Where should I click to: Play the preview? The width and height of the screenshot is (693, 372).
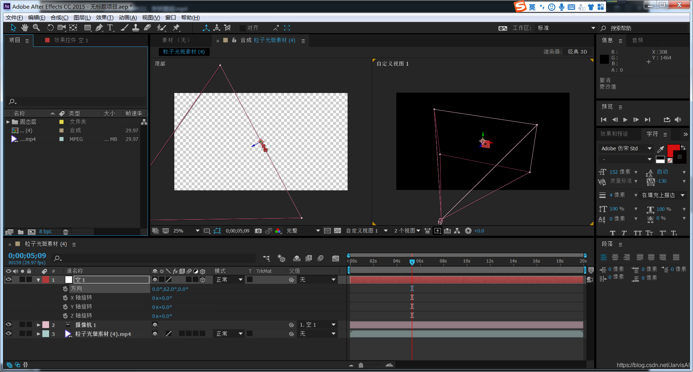coord(626,120)
